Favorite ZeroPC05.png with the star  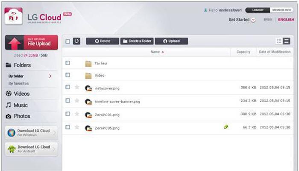pos(77,127)
